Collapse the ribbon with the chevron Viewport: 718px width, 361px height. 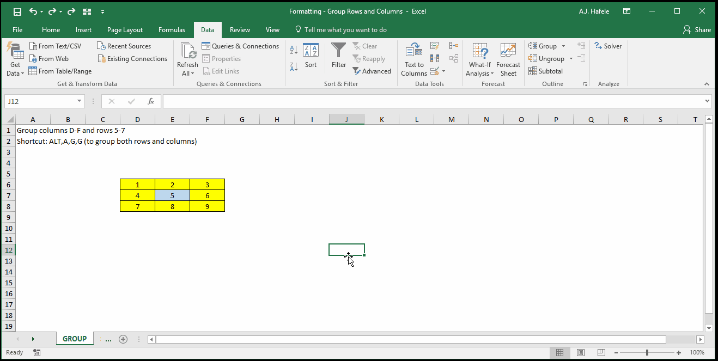click(707, 84)
